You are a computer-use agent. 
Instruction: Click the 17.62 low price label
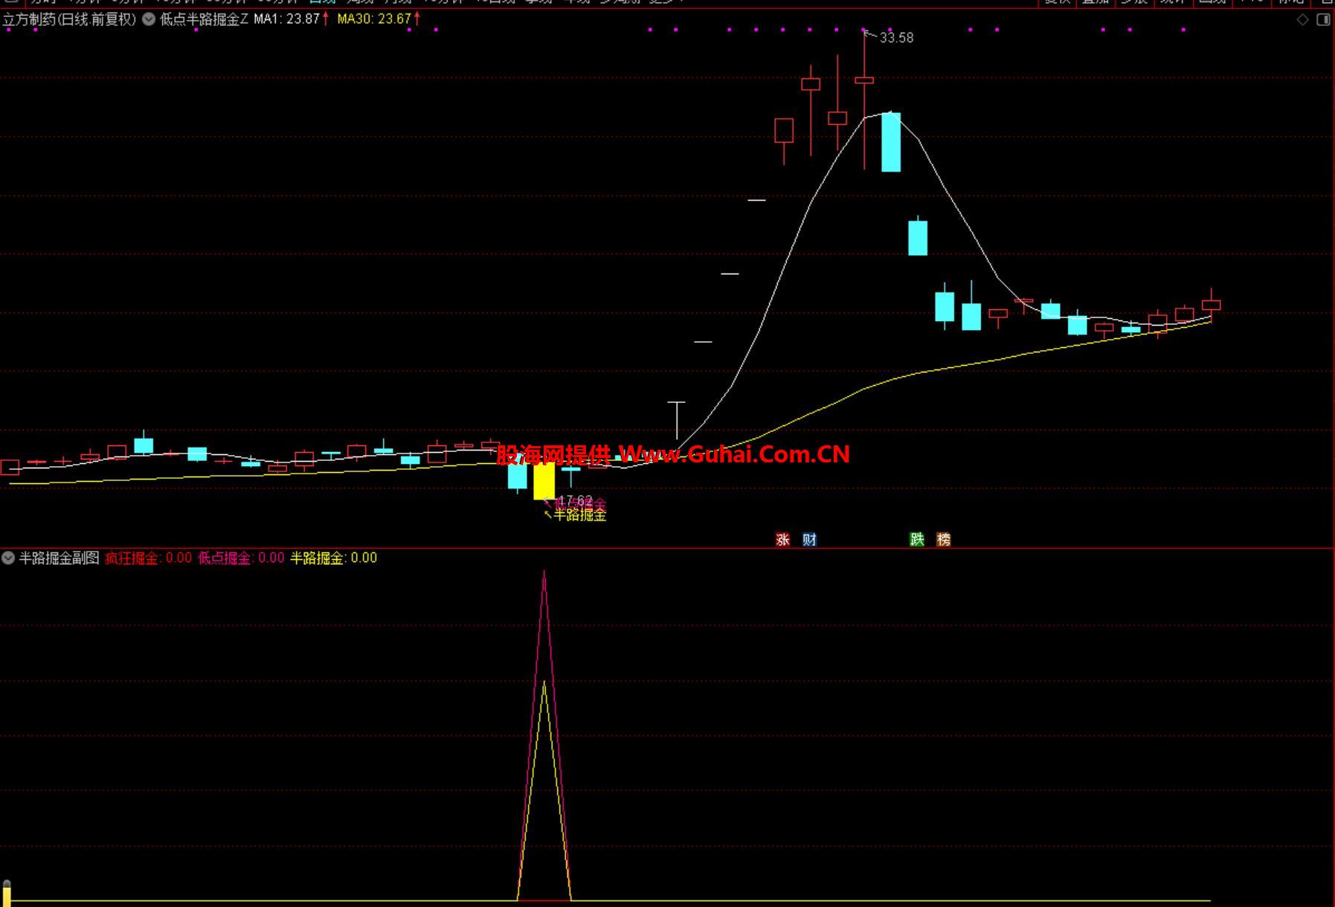coord(575,501)
